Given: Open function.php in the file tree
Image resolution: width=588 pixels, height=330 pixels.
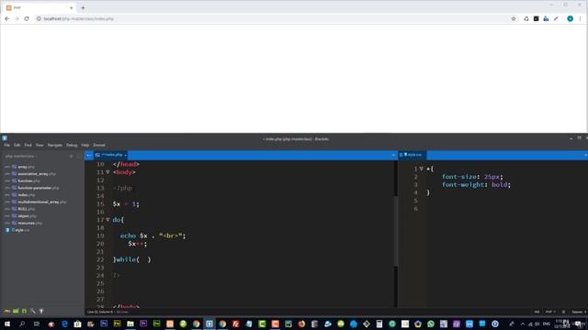Looking at the screenshot, I should [28, 181].
